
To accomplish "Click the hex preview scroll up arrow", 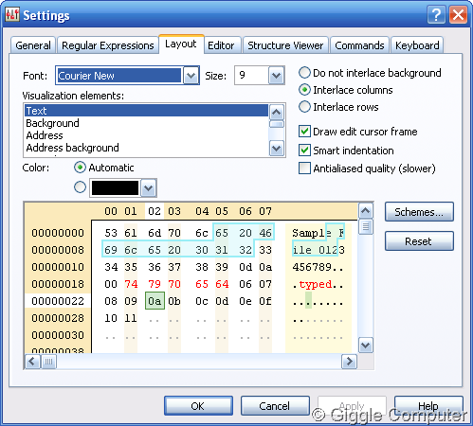I will click(x=366, y=210).
